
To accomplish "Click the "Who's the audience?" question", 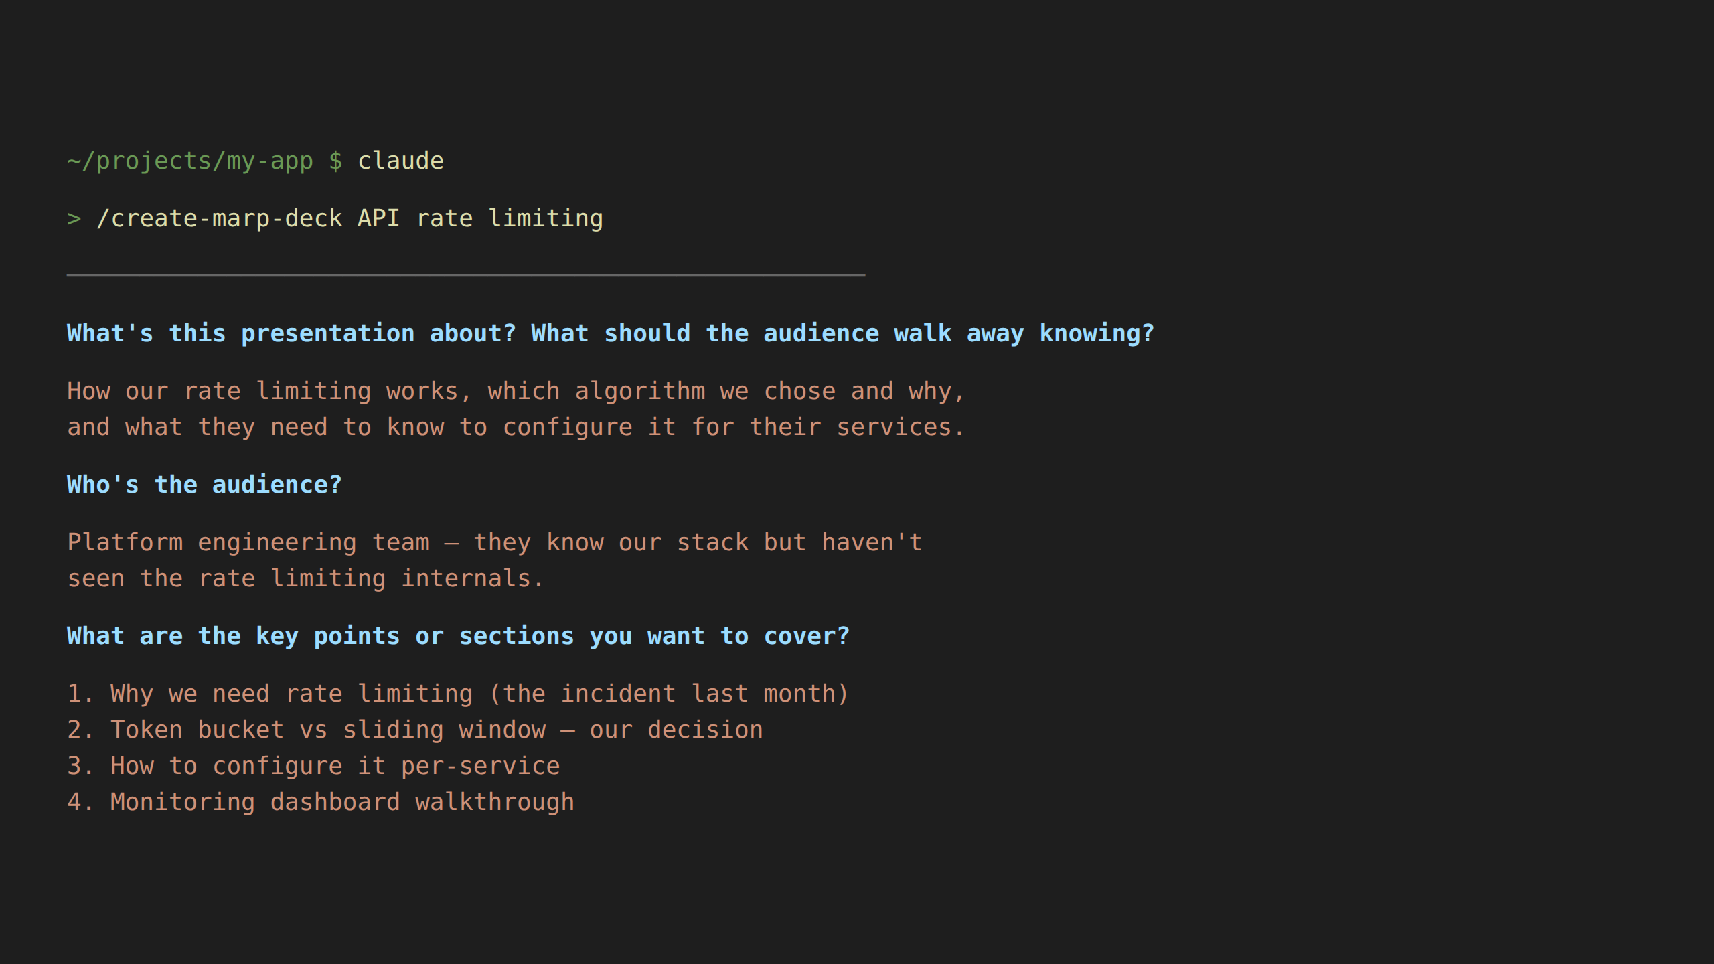I will 204,485.
